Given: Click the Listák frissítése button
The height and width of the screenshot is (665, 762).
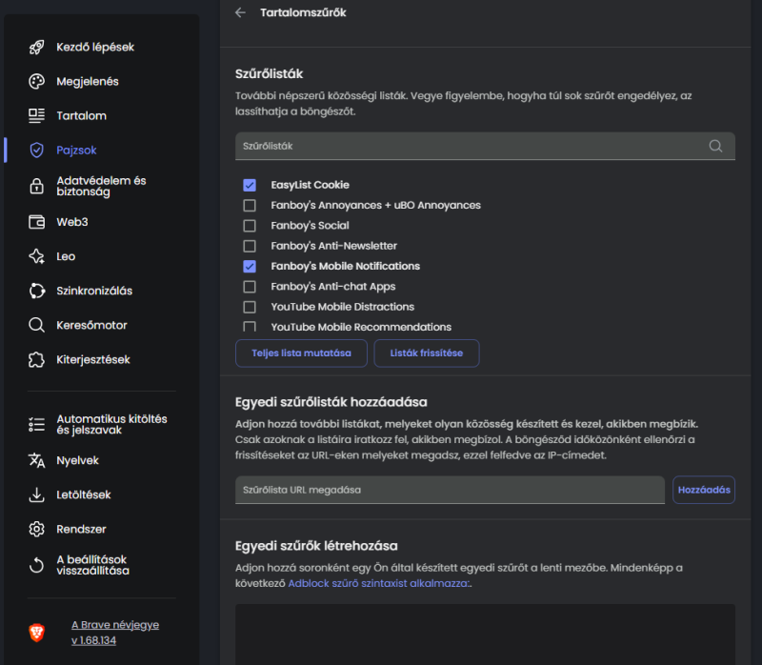Looking at the screenshot, I should pos(426,353).
